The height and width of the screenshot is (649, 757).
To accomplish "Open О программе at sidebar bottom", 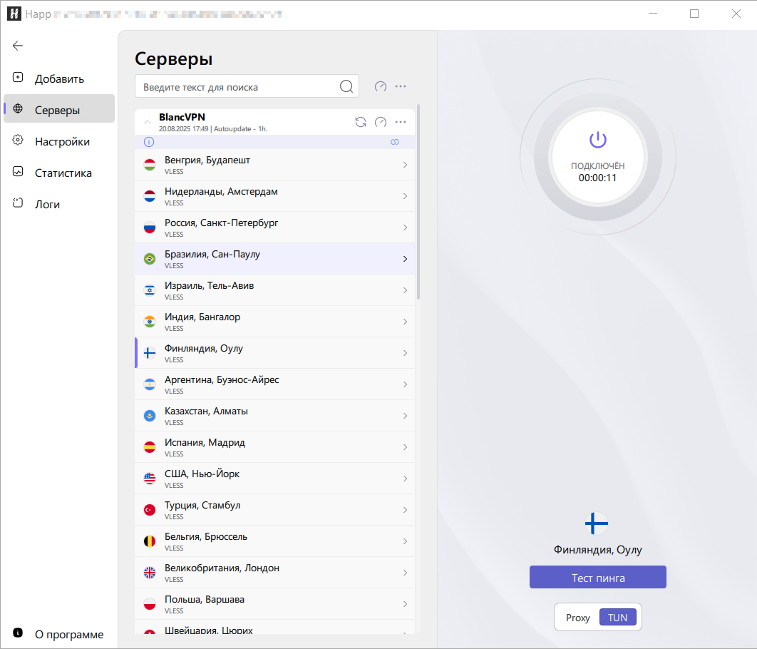I will tap(68, 634).
